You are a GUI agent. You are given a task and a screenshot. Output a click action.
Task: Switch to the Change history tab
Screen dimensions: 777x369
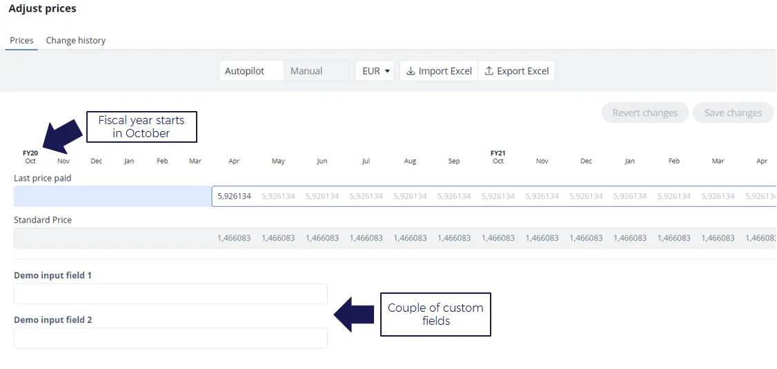pyautogui.click(x=76, y=40)
